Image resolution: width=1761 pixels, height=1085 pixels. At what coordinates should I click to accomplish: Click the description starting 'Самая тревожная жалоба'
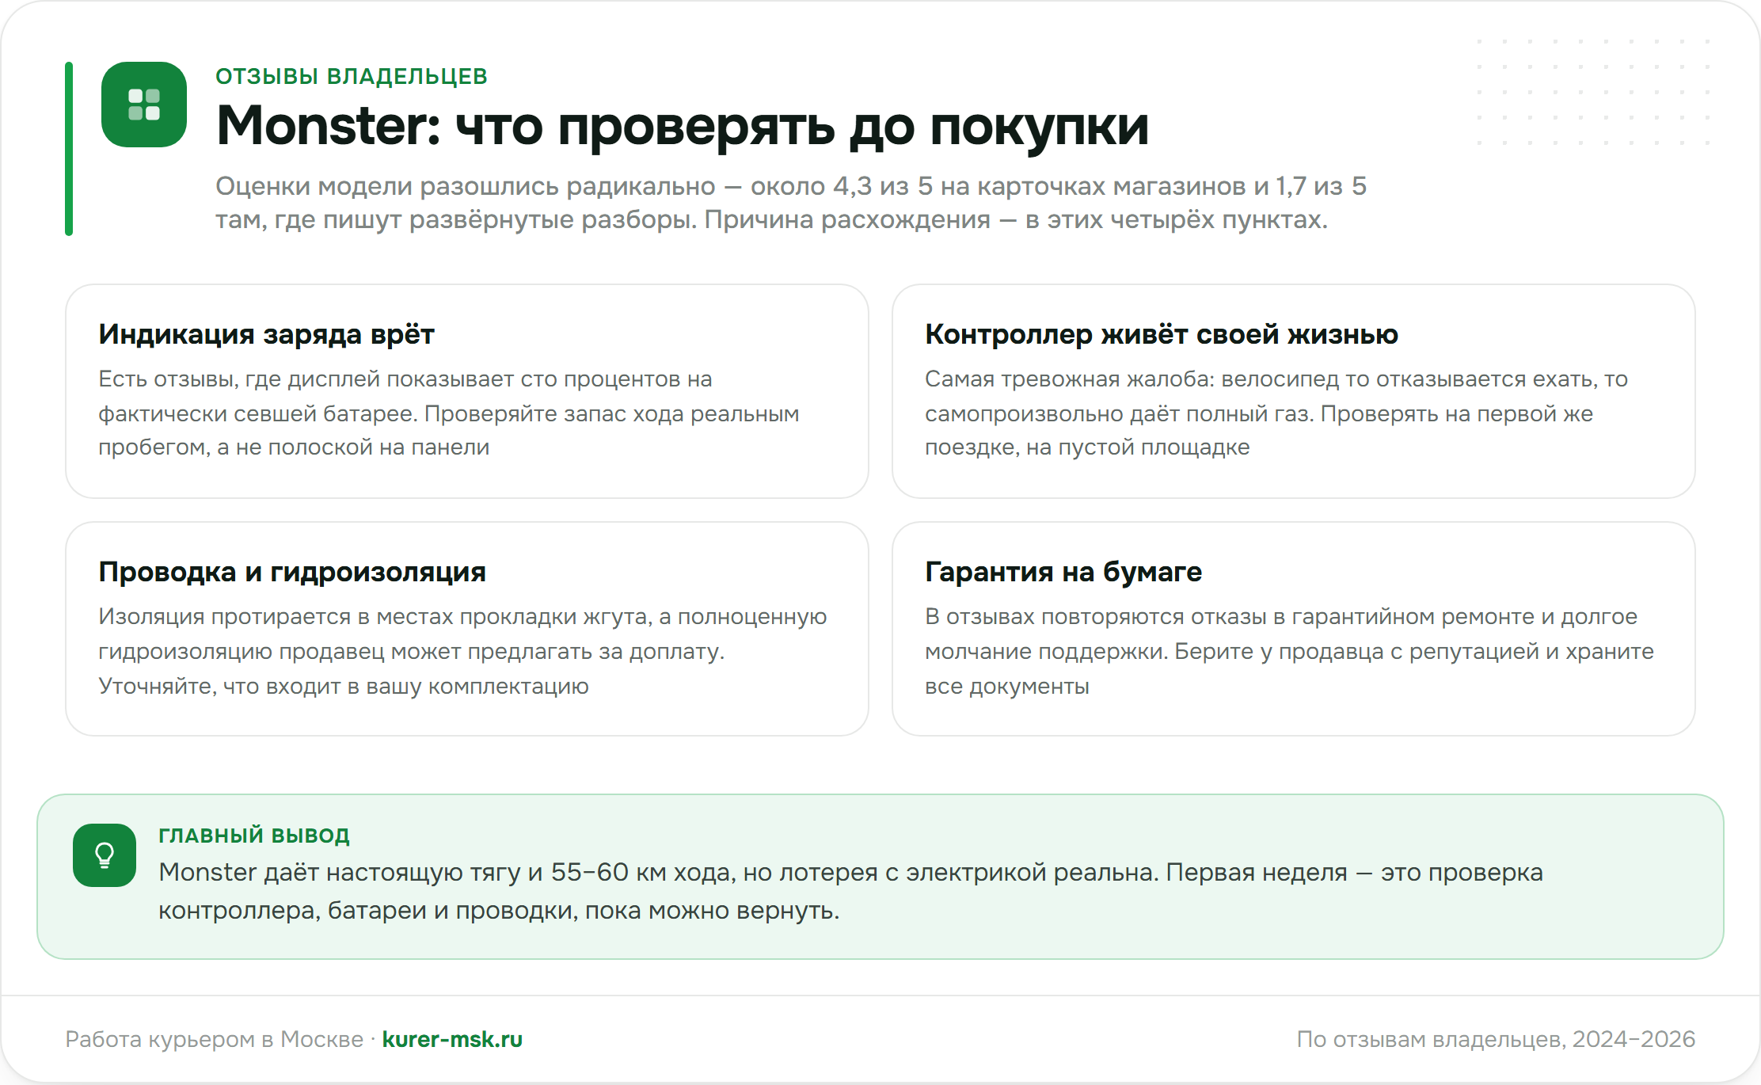pos(1276,413)
